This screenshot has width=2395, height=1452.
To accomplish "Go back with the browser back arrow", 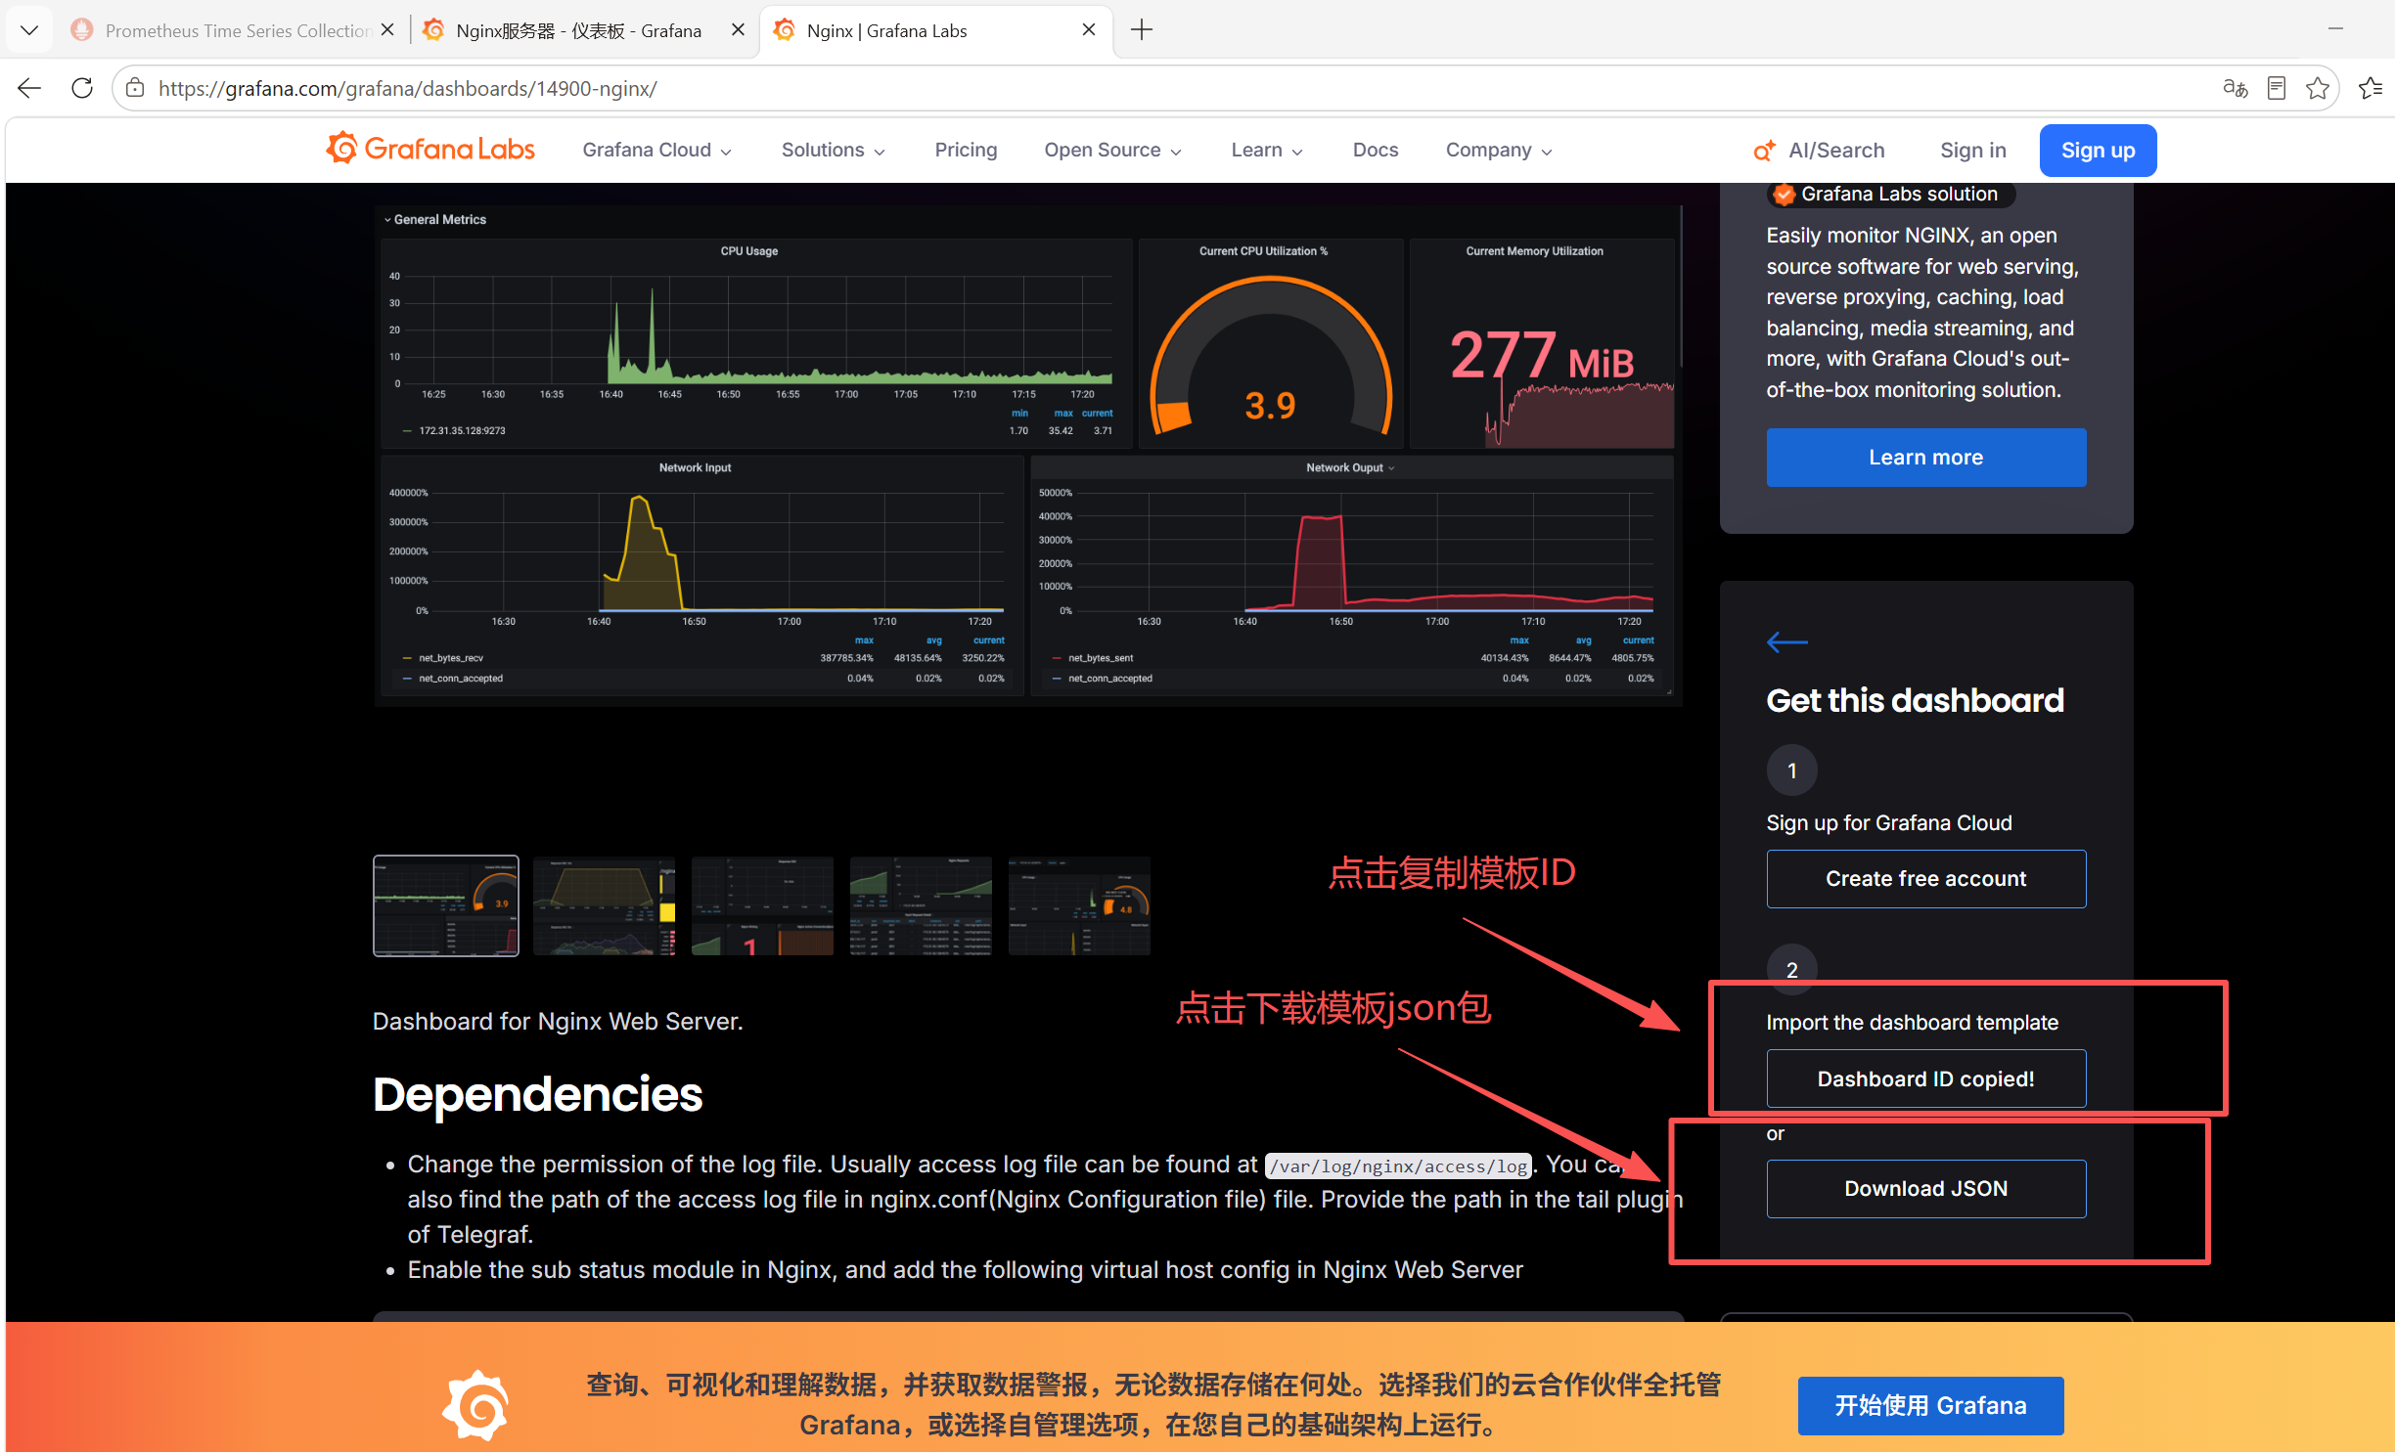I will pyautogui.click(x=29, y=89).
